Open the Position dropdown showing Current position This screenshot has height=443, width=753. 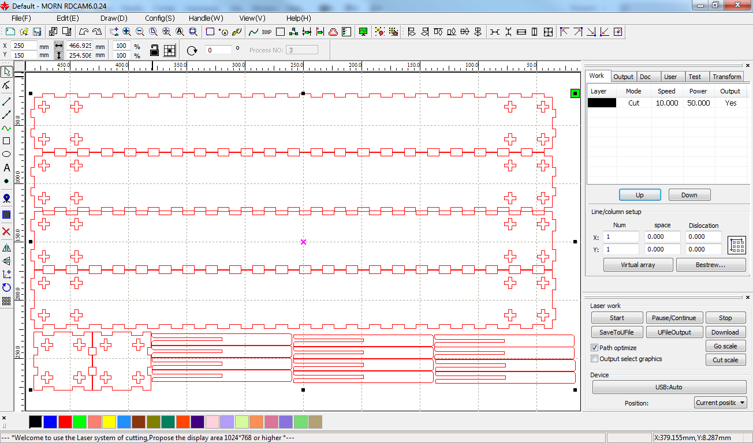click(x=721, y=403)
